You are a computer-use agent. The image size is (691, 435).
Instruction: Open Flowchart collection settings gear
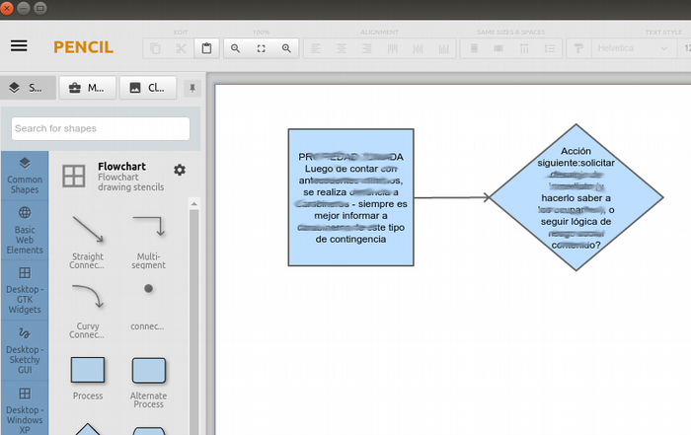tap(179, 171)
